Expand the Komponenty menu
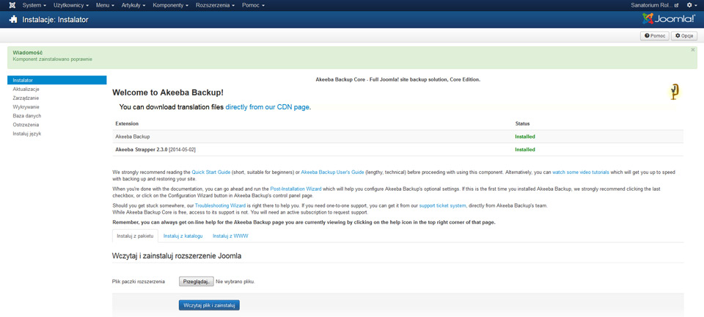 pos(171,5)
